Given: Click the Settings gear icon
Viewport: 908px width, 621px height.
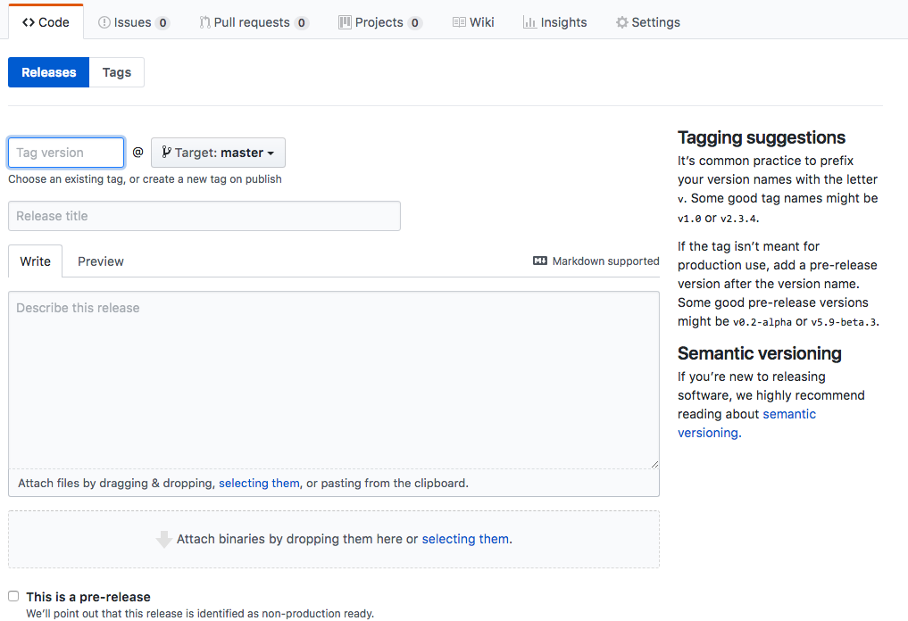Looking at the screenshot, I should pos(622,22).
